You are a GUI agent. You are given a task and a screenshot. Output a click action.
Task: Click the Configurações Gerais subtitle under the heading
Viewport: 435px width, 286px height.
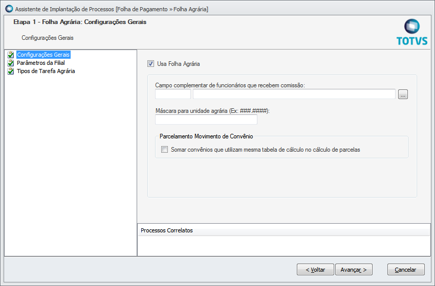coord(48,38)
